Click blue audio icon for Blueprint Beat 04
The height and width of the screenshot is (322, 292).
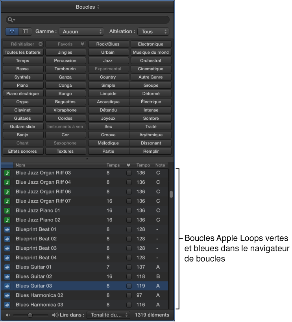tap(7, 258)
